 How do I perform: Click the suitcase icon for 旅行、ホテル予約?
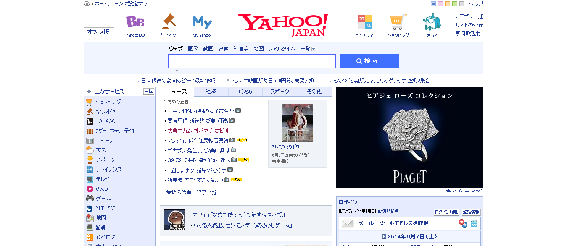pyautogui.click(x=90, y=131)
